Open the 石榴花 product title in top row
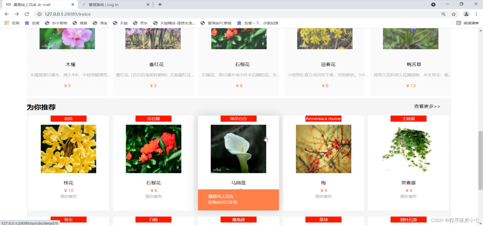Image resolution: width=483 pixels, height=225 pixels. [242, 64]
